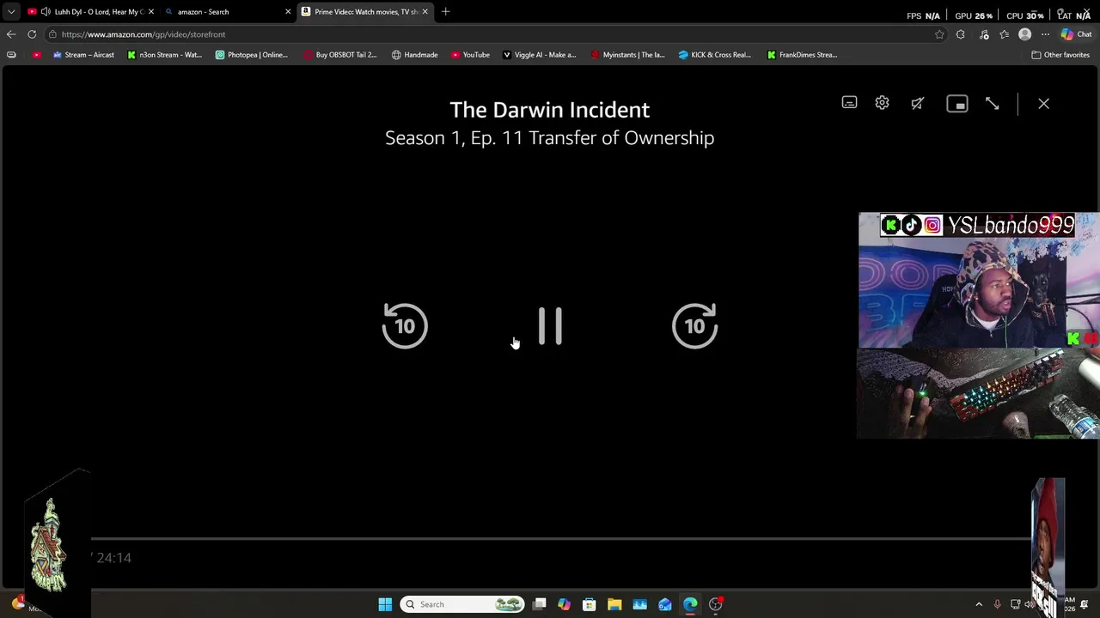
Task: Toggle the player volume icon
Action: pyautogui.click(x=918, y=103)
